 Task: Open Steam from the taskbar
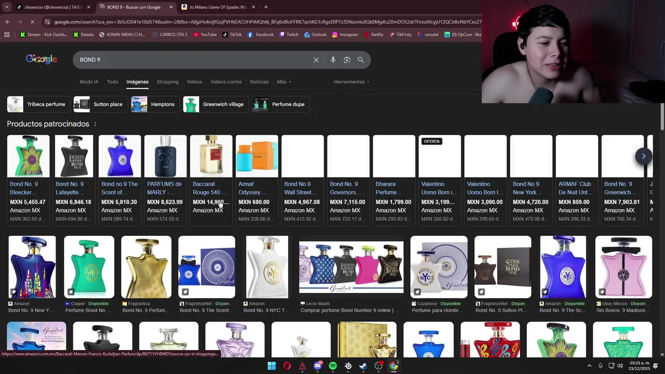tap(363, 366)
